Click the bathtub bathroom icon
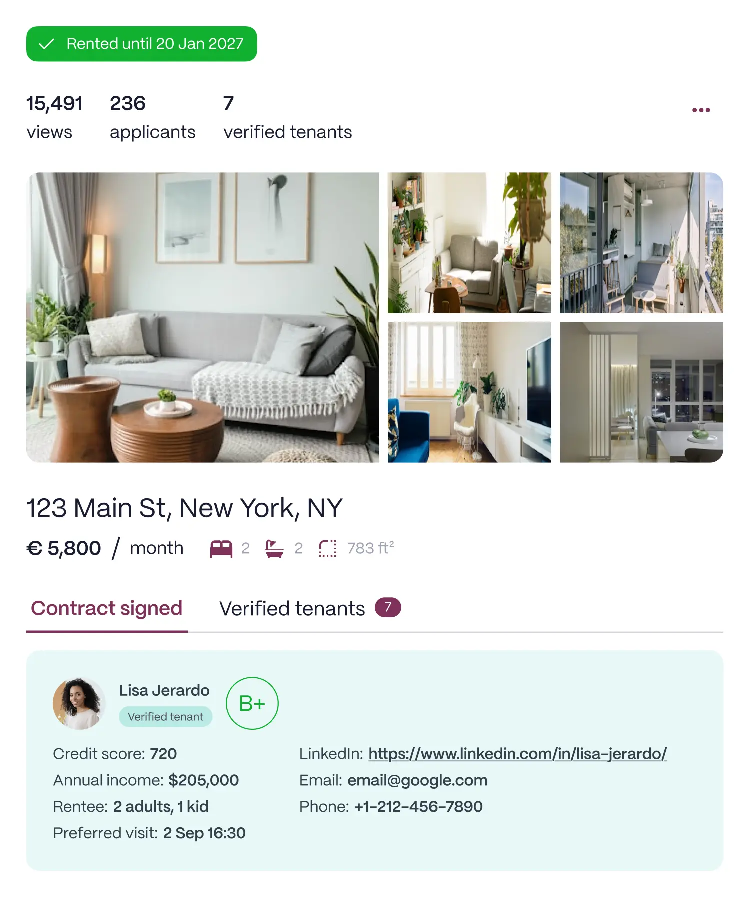Viewport: 750px width, 897px height. pos(274,548)
